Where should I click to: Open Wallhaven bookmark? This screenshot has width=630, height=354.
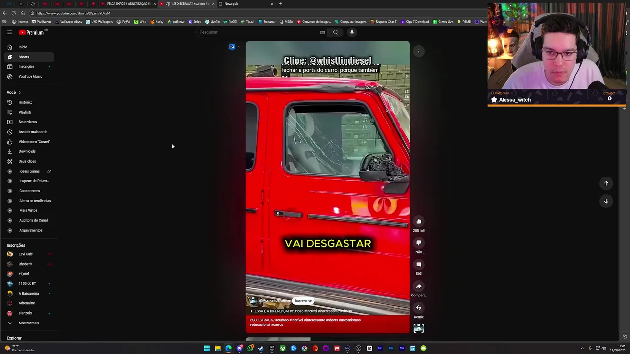41,22
